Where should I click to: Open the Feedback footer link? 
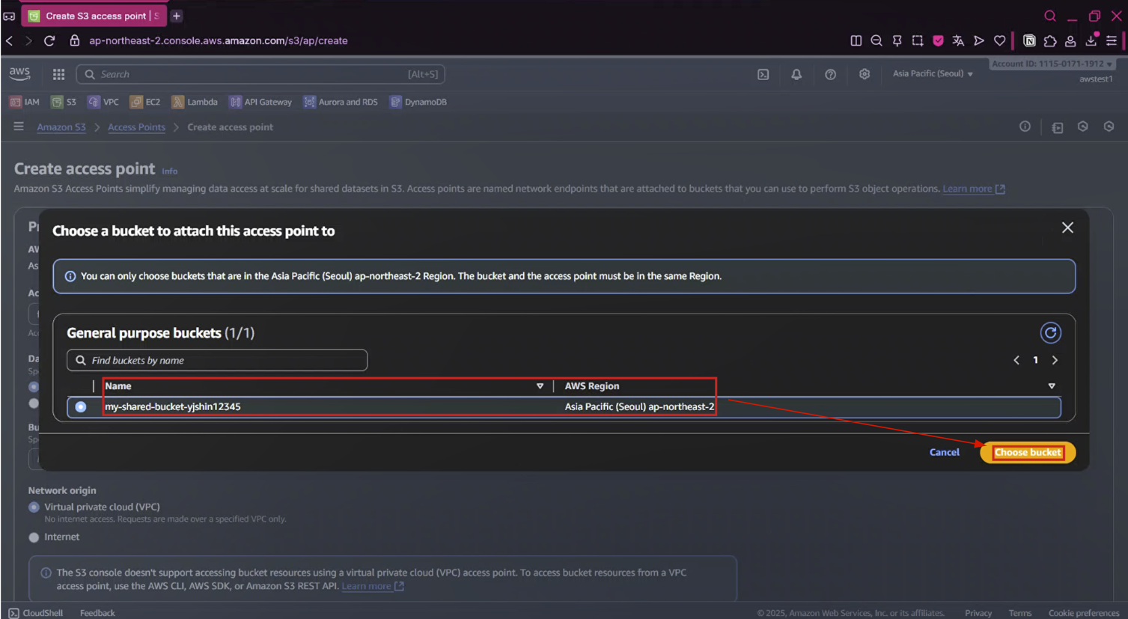(x=97, y=613)
